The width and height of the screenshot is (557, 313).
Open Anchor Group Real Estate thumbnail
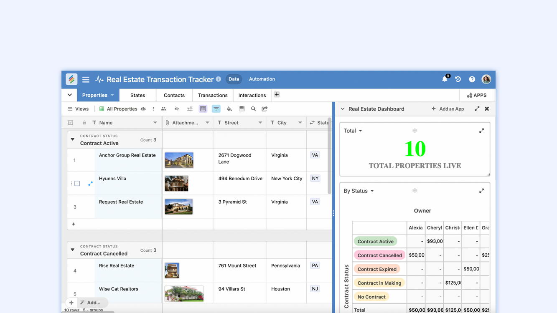coord(179,160)
